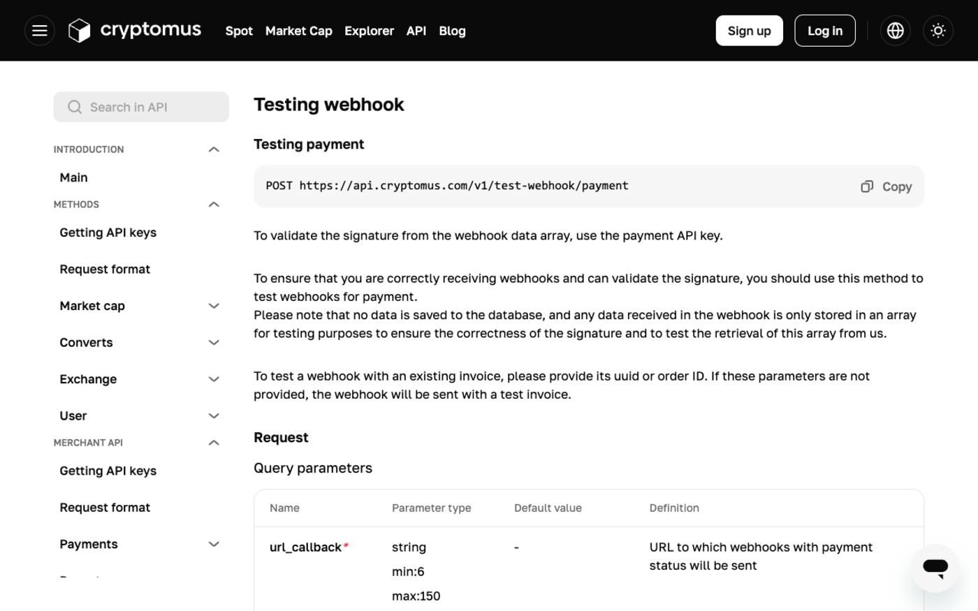Expand the Market cap submenu
This screenshot has height=611, width=978.
(x=214, y=306)
